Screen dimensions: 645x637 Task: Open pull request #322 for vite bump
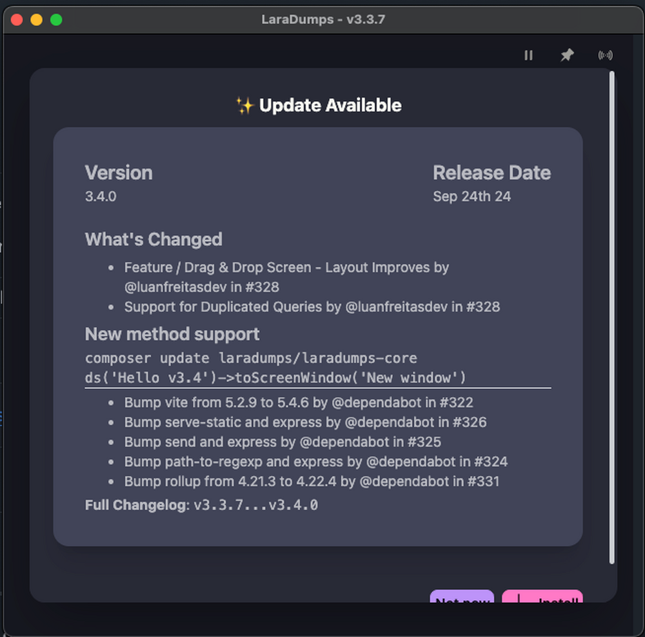coord(456,402)
